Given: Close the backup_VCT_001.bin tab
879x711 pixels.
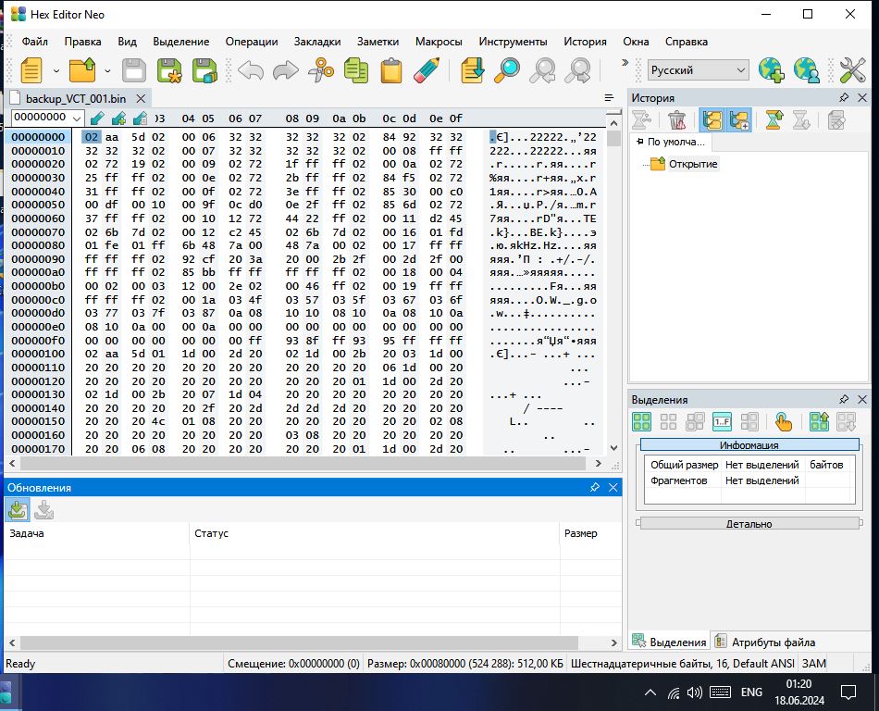Looking at the screenshot, I should click(x=142, y=99).
